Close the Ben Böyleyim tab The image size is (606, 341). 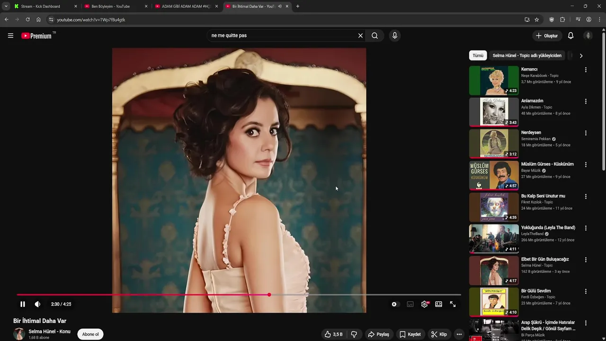(x=146, y=6)
